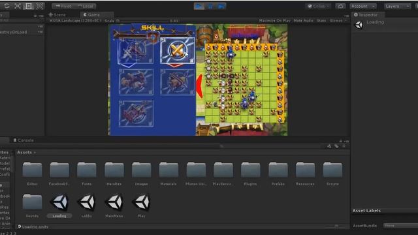Screen dimensions: 418x235
Task: Click the middle-left skill card
Action: click(x=136, y=82)
